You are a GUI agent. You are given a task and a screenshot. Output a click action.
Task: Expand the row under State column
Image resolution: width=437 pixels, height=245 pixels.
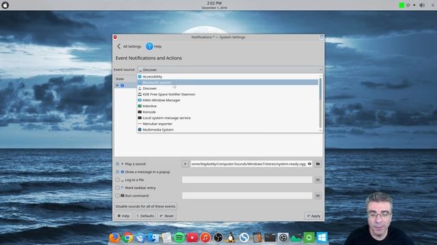pyautogui.click(x=117, y=85)
